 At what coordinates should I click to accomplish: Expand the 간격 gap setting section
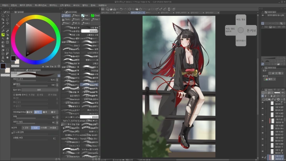pos(12,128)
